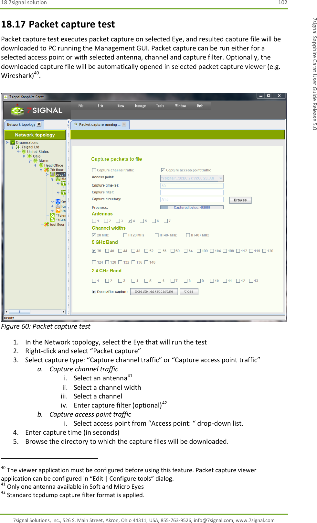Screen dimensions: 317x523
Task: Click the Close button in capture form
Action: (x=189, y=291)
